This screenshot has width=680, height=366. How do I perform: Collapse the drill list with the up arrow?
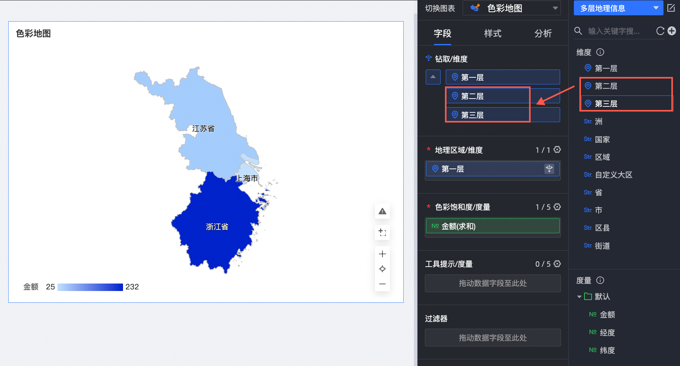(433, 77)
